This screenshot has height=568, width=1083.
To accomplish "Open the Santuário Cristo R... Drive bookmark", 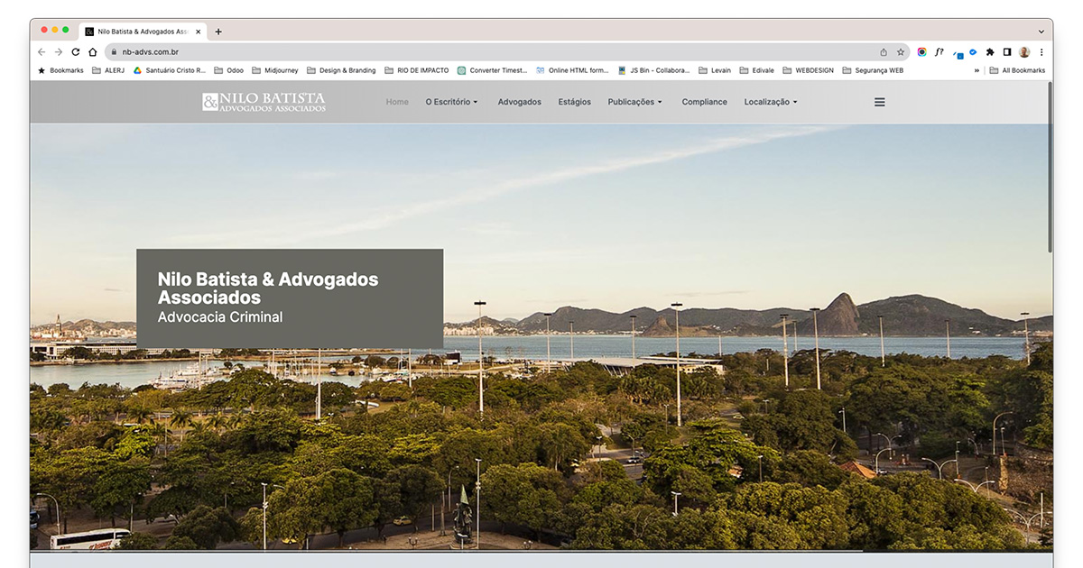I will pos(170,70).
